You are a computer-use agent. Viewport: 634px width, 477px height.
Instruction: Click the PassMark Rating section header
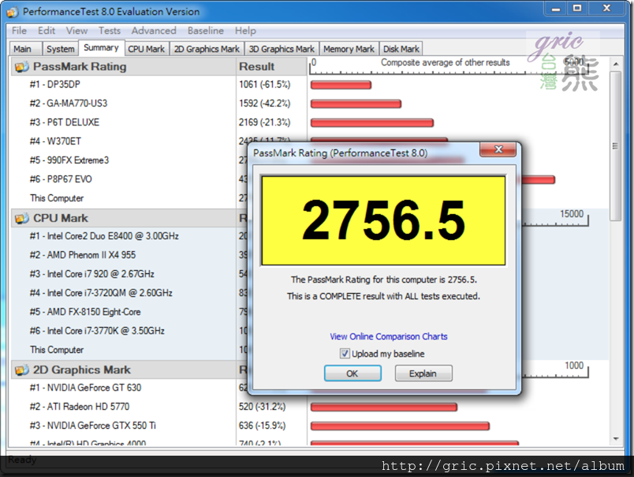[x=123, y=66]
